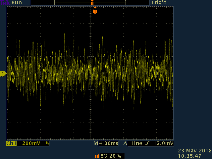Click the orange T icon beside 53.20 %
This screenshot has width=212, height=159.
[96, 156]
